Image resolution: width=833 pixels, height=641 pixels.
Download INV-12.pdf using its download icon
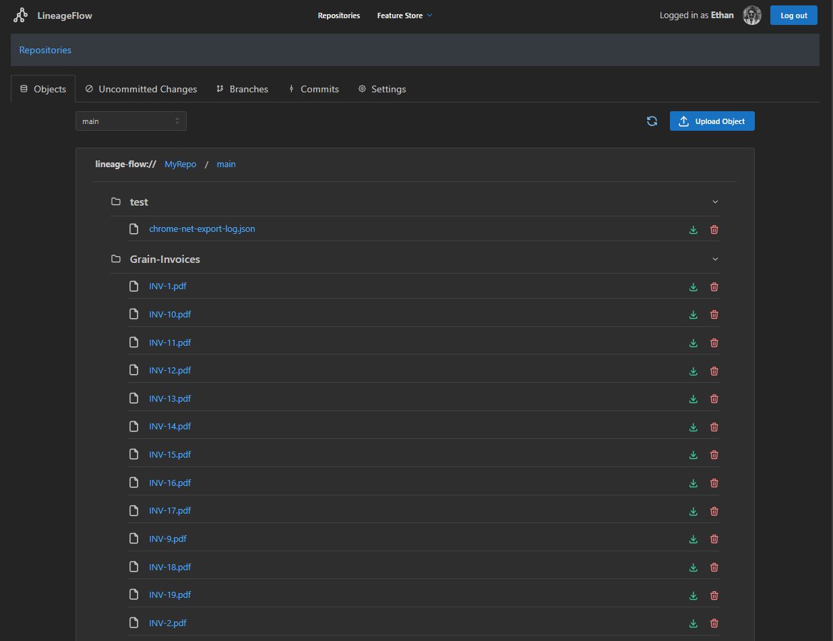tap(693, 371)
